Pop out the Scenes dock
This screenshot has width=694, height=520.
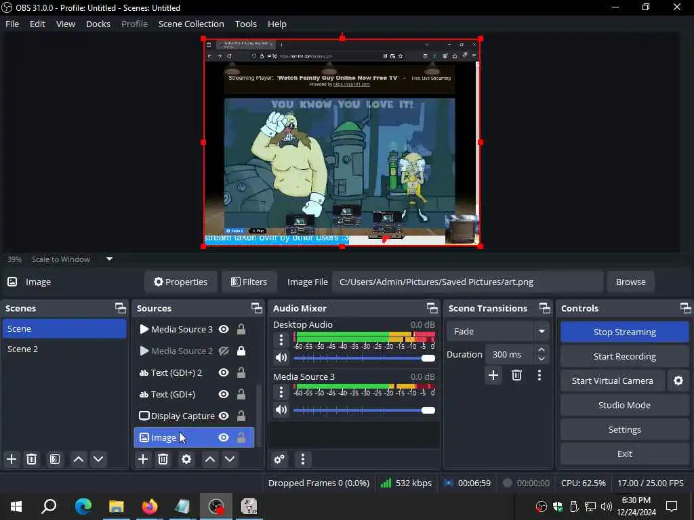[121, 308]
